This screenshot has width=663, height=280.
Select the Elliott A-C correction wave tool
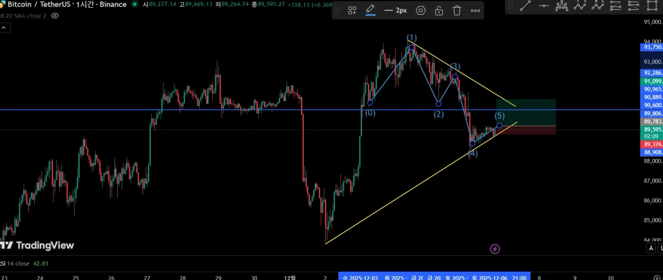(598, 6)
